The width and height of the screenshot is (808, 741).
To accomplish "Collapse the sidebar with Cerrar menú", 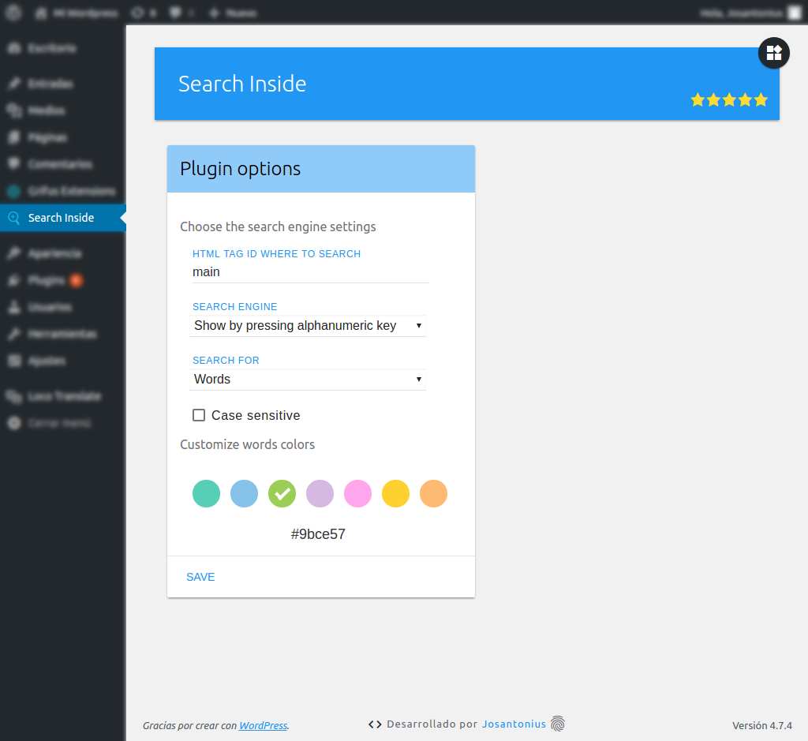I will (x=63, y=423).
